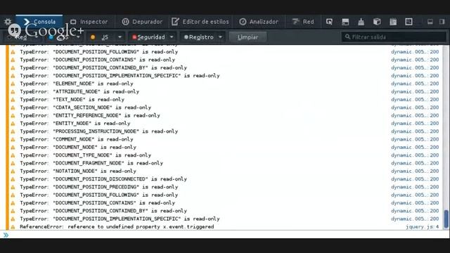
Task: Click warning icon beside ELEMENT_NODE error
Action: [13, 84]
